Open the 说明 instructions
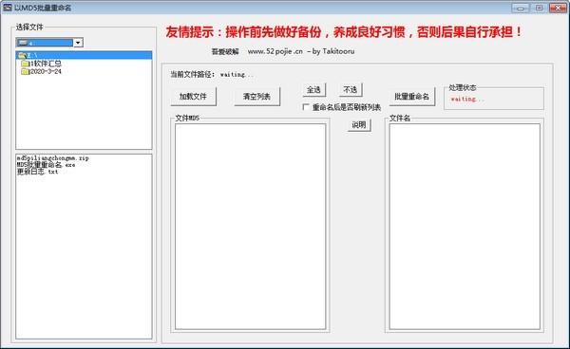The height and width of the screenshot is (349, 570). pyautogui.click(x=359, y=125)
